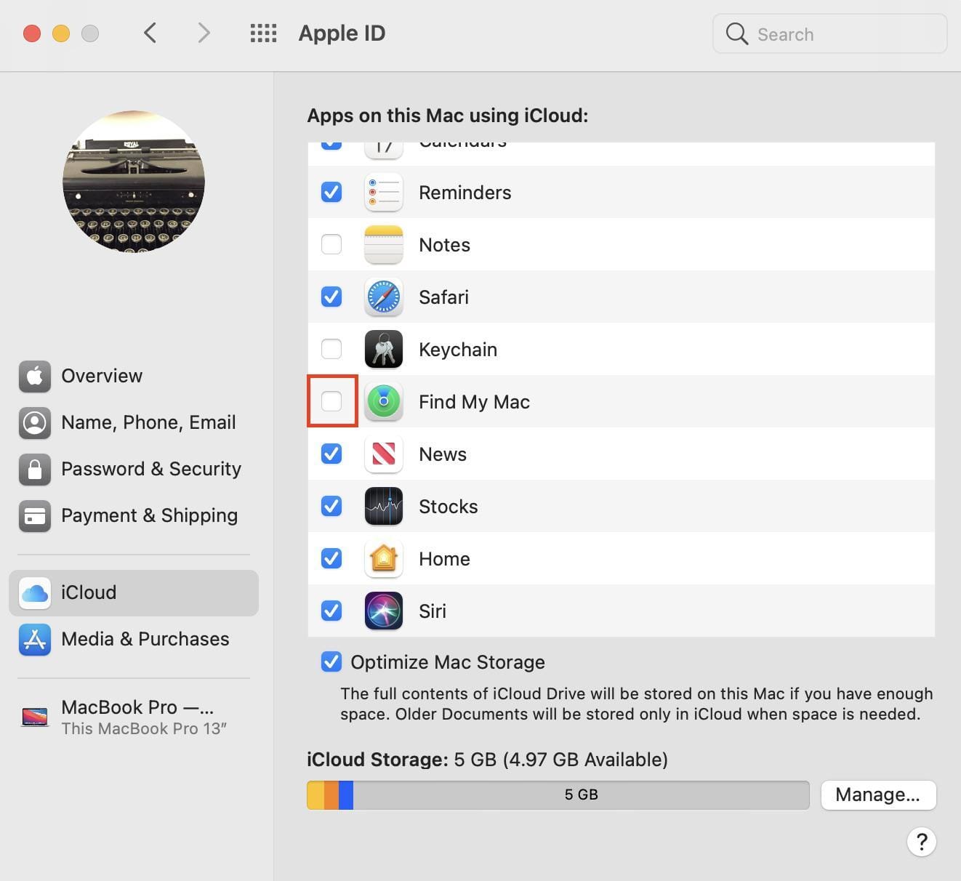Viewport: 961px width, 881px height.
Task: Enable the Notes checkbox
Action: click(331, 245)
